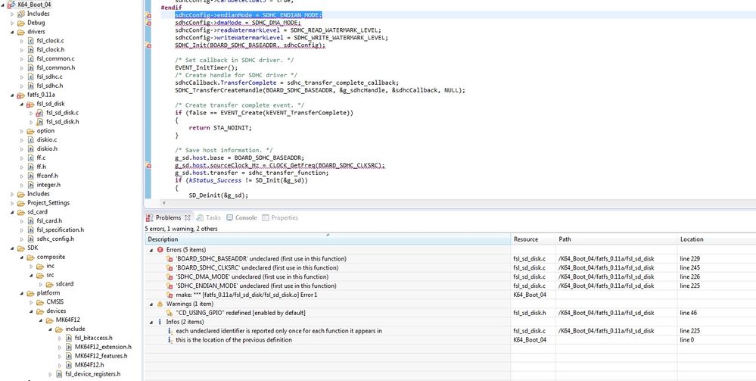
Task: Expand the sdcard folder
Action: [x=41, y=284]
